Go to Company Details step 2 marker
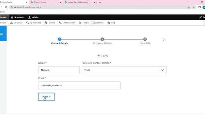Viewport: 205px width, 115px height. tap(102, 39)
